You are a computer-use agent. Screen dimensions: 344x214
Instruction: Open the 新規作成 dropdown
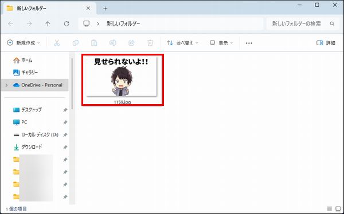[24, 43]
